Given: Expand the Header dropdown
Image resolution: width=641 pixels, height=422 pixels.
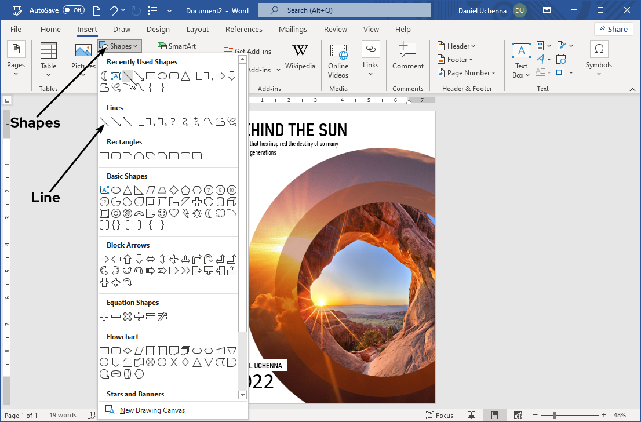Looking at the screenshot, I should (461, 46).
